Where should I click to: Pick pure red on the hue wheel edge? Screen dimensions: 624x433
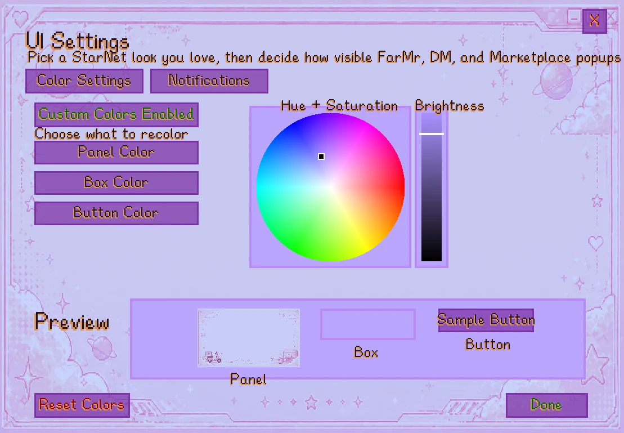coord(401,188)
